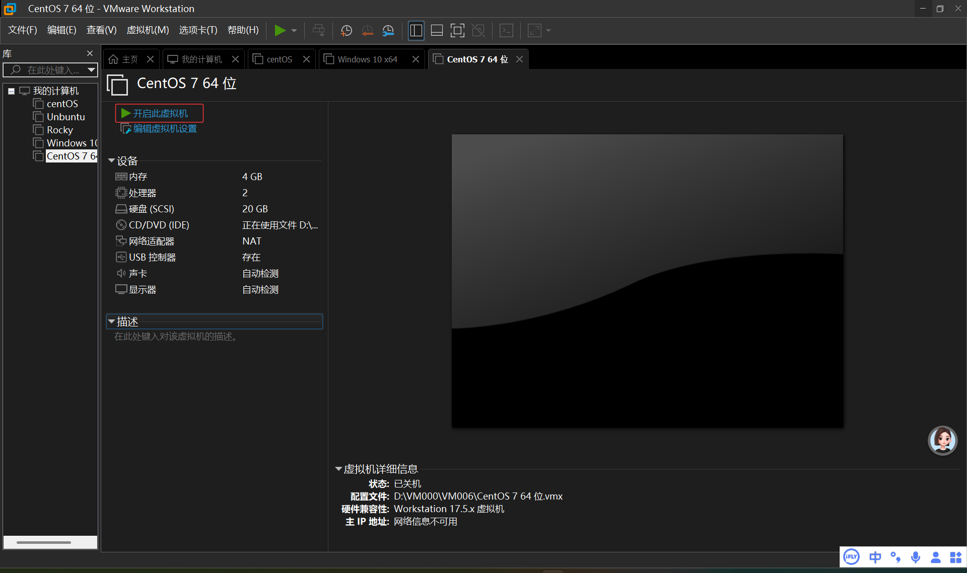The width and height of the screenshot is (967, 573).
Task: Toggle the 中 Chinese input mode
Action: (x=875, y=557)
